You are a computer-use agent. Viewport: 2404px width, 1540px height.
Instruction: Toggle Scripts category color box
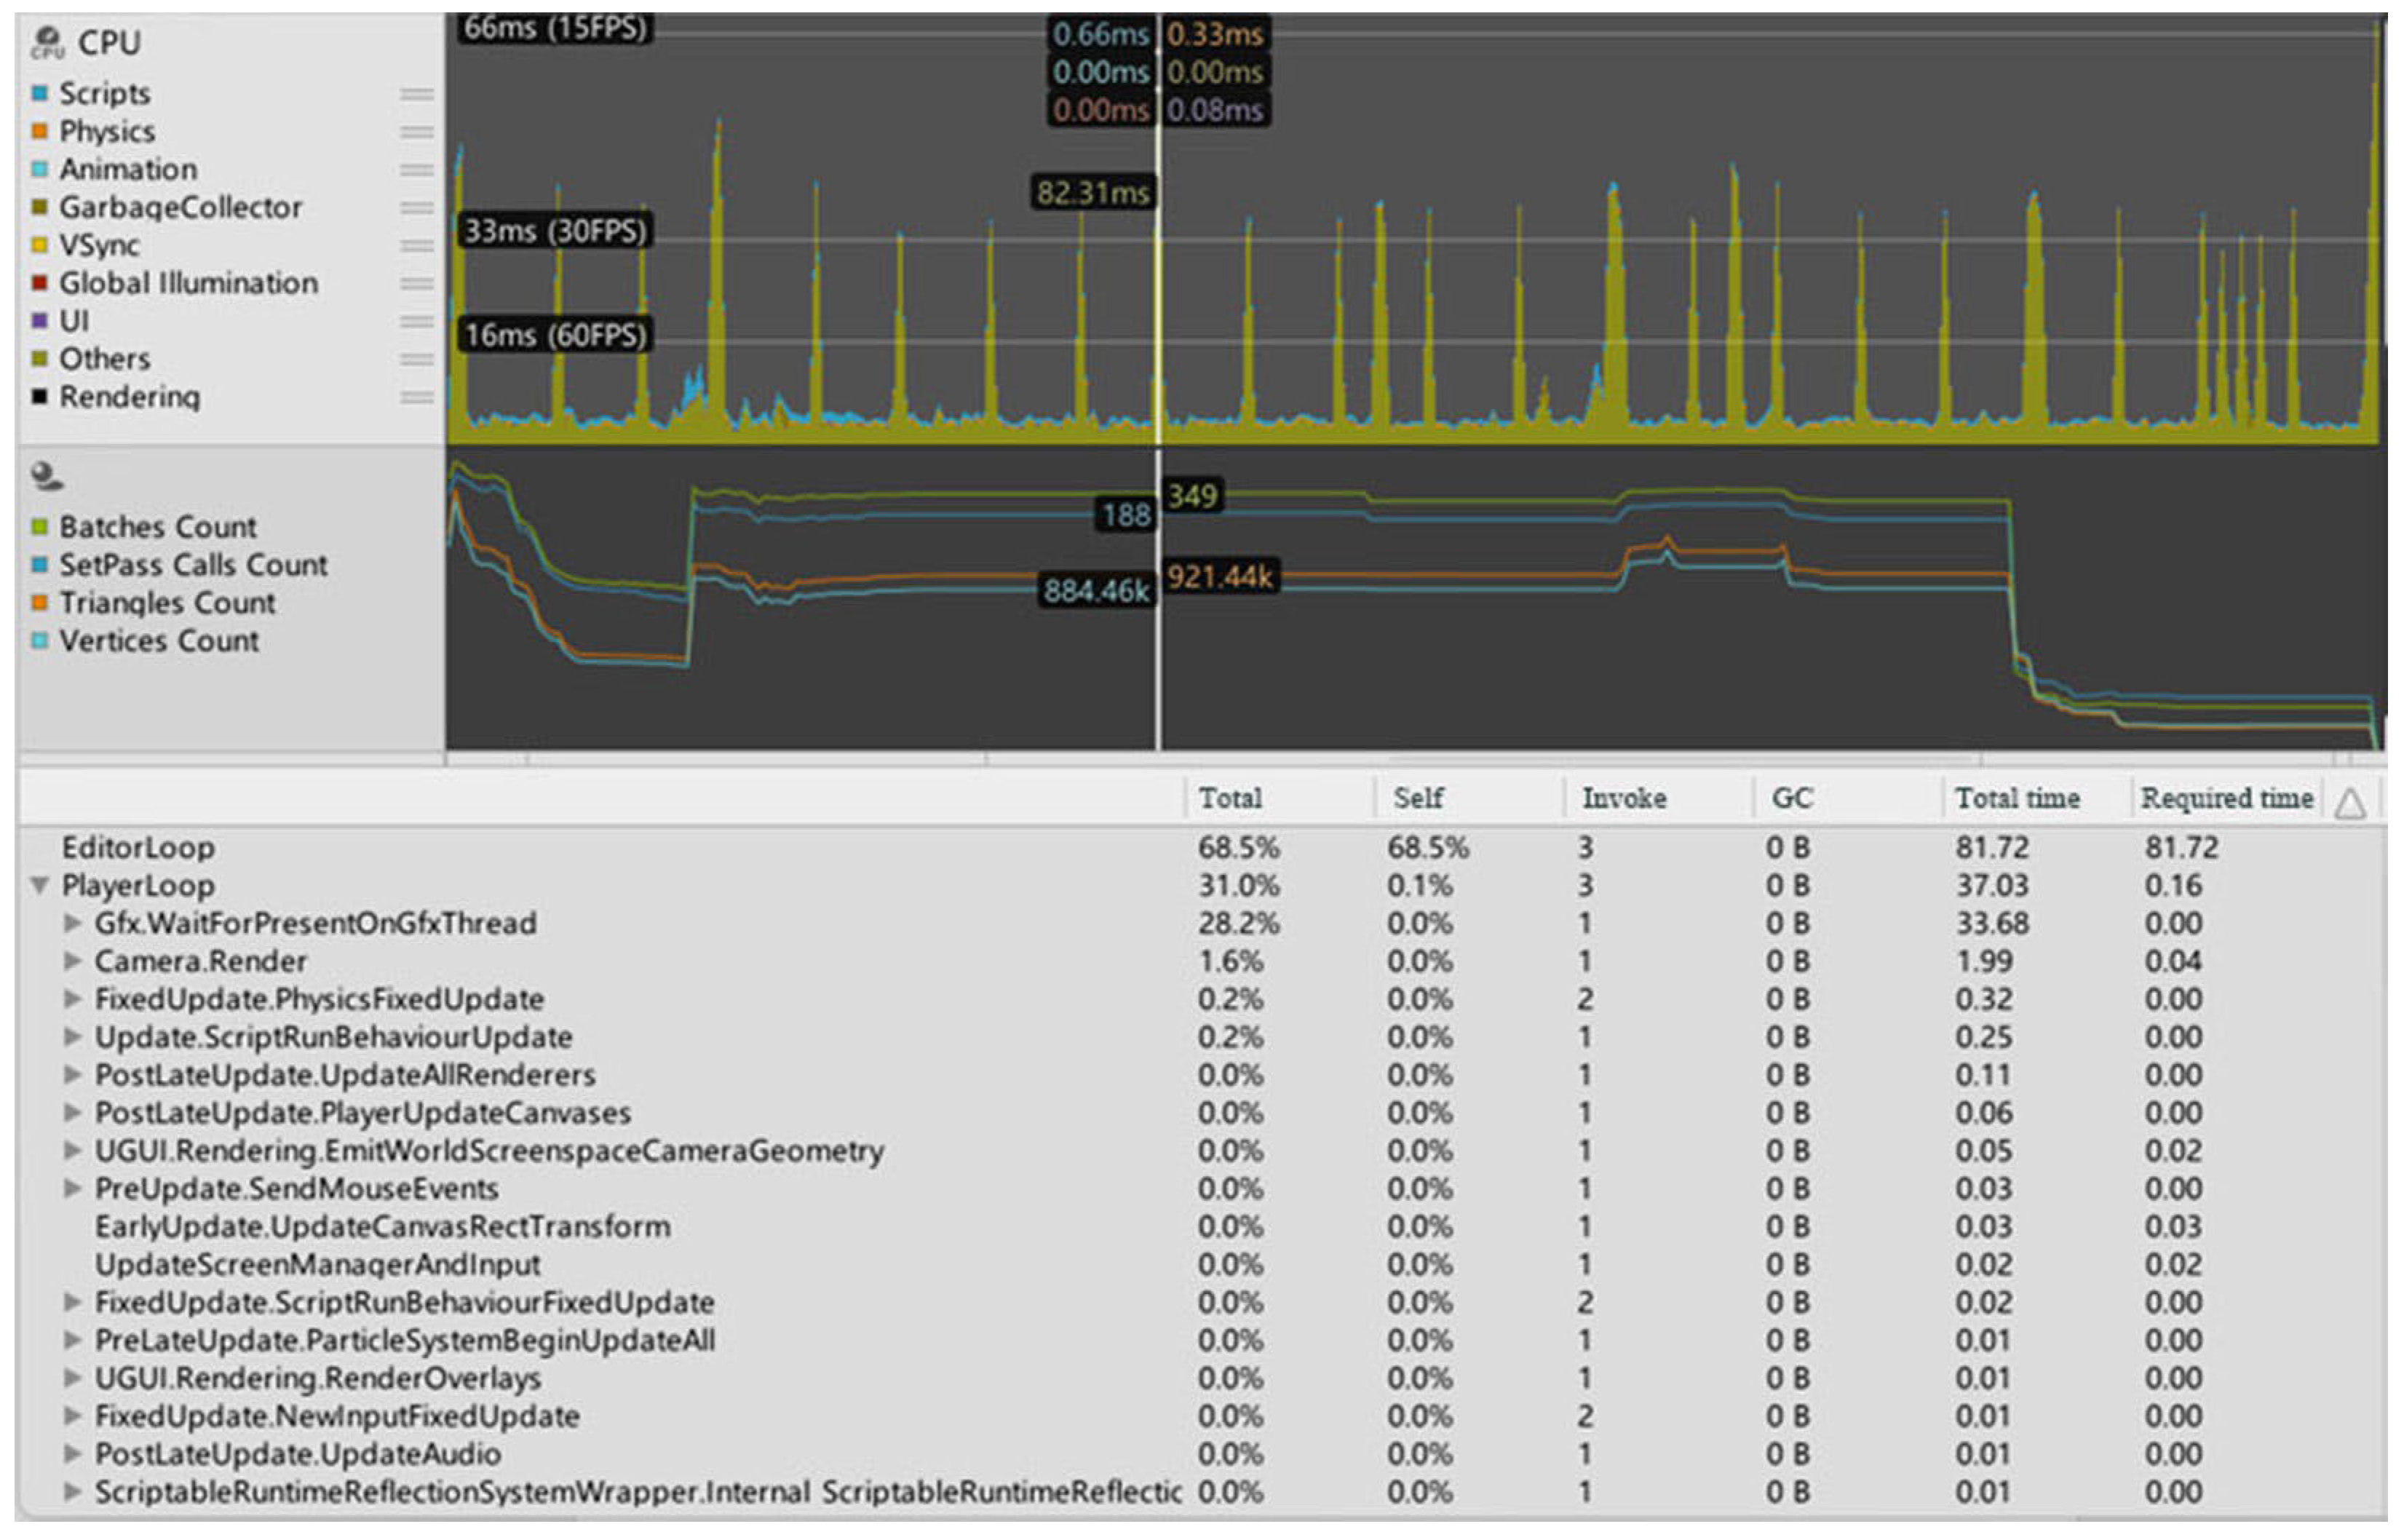(39, 94)
